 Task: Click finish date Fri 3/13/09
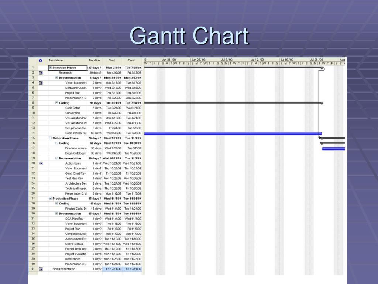(132, 73)
